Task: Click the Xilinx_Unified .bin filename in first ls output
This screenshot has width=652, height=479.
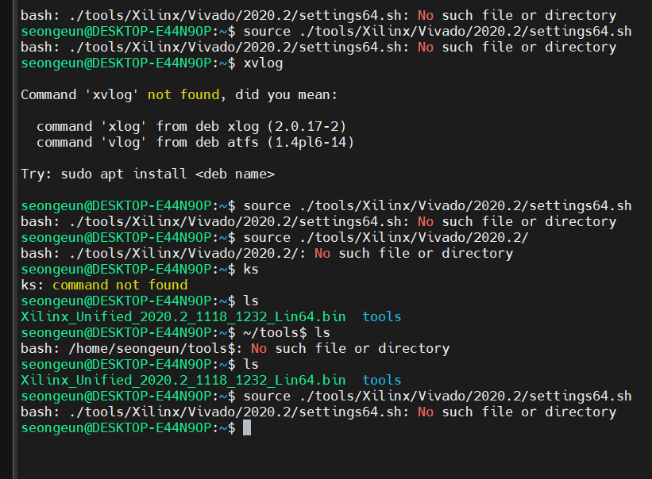Action: pyautogui.click(x=183, y=317)
